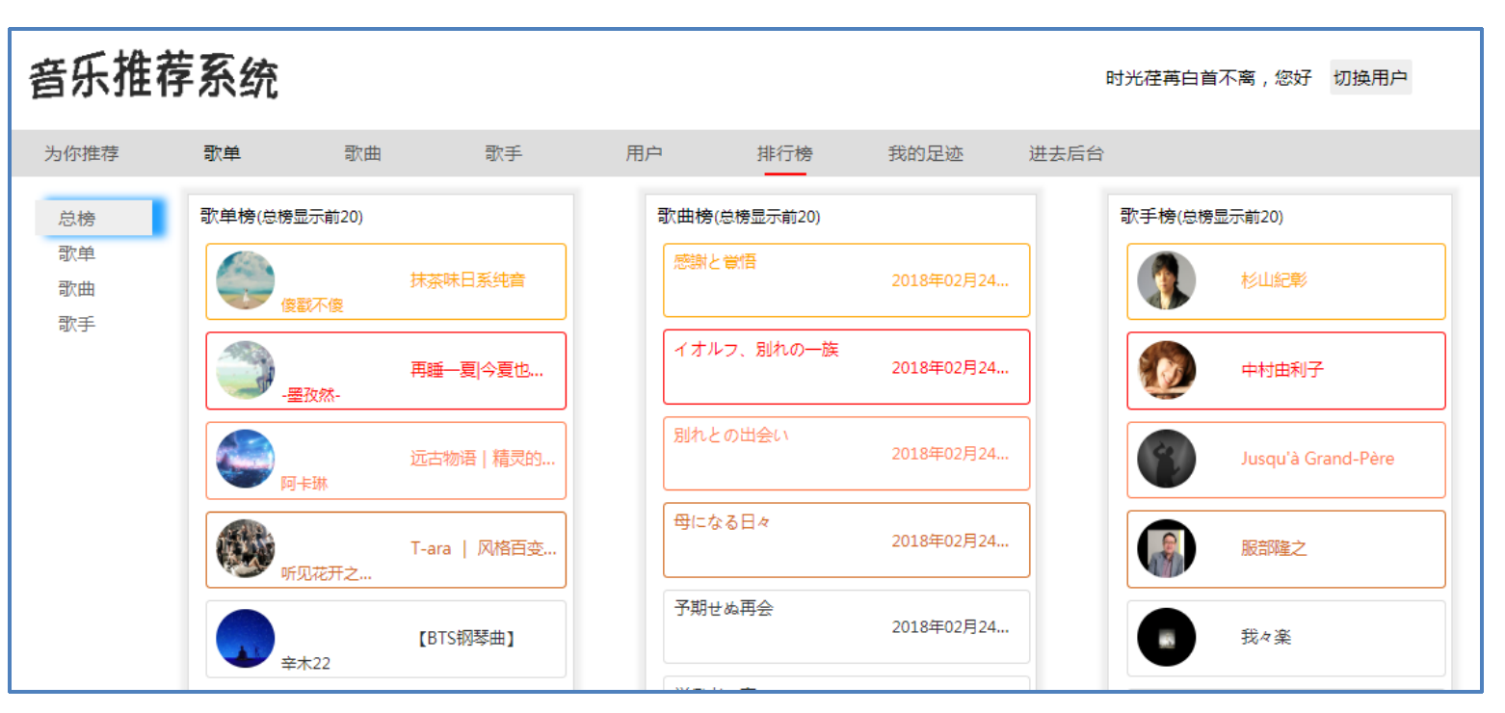Click the 歌曲榜 list heading
Image resolution: width=1505 pixels, height=713 pixels.
pyautogui.click(x=739, y=217)
